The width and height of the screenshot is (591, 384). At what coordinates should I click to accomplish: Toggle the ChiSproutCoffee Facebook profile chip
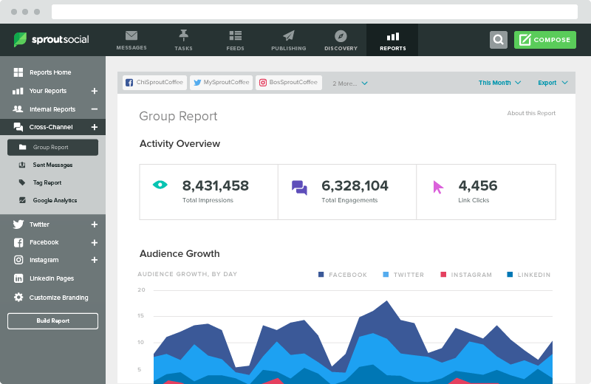[154, 83]
